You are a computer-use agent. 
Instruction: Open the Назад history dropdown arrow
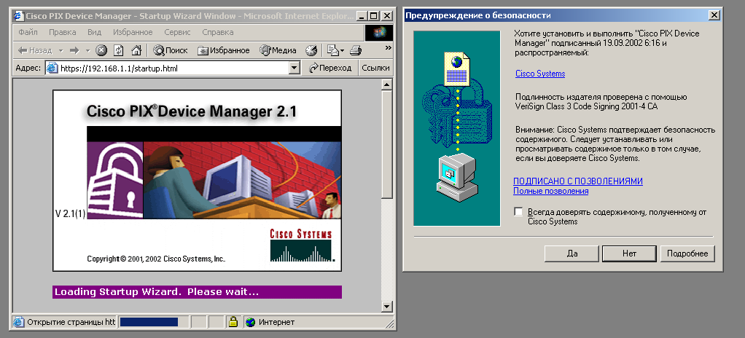61,50
